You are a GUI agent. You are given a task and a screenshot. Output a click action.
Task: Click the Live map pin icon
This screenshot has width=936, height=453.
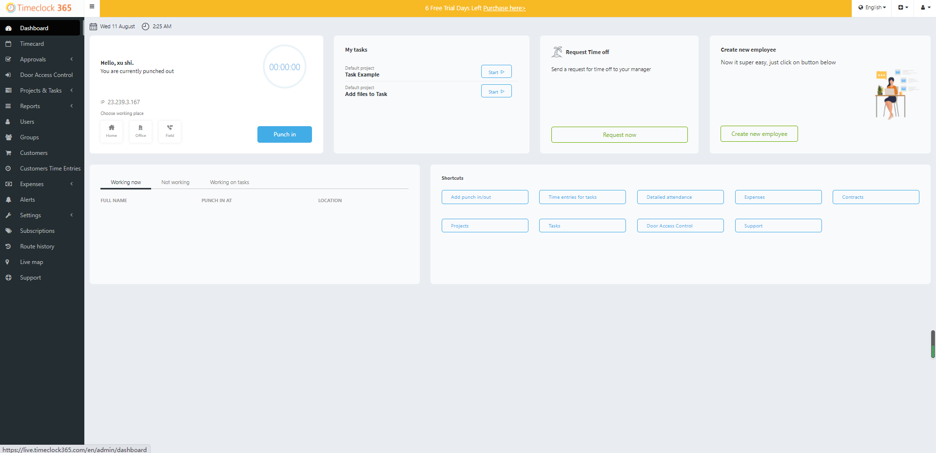(x=8, y=262)
